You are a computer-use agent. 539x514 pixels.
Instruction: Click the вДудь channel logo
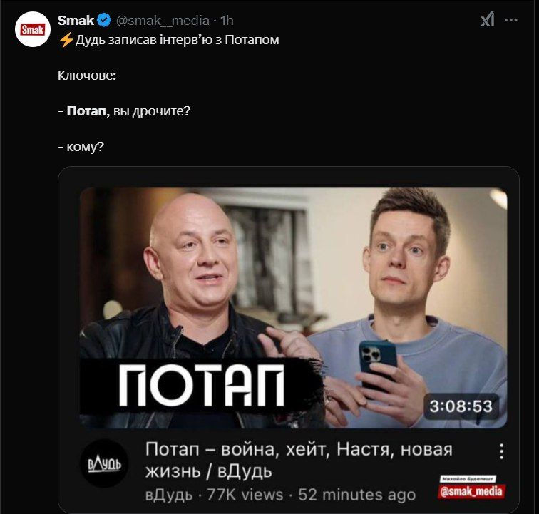point(104,463)
